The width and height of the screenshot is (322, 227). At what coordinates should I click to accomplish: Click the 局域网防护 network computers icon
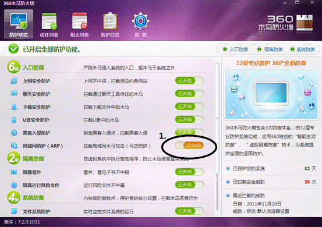(x=14, y=146)
